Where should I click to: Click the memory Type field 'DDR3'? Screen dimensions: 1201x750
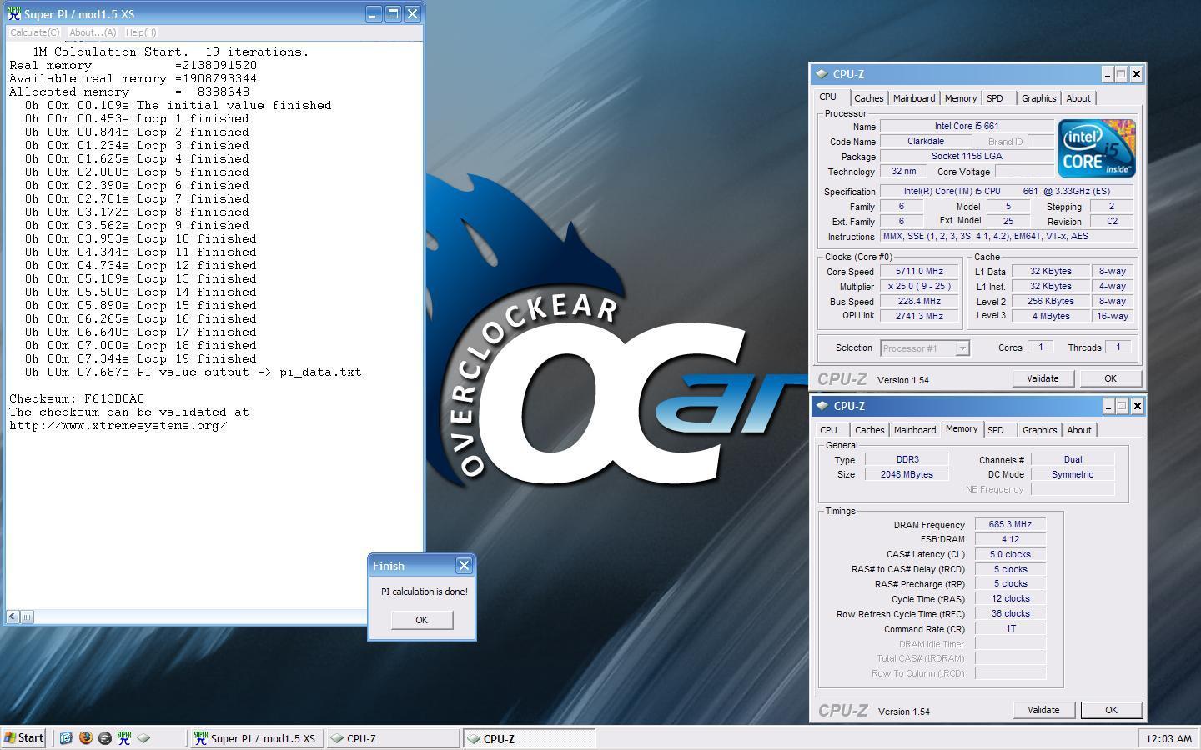907,460
